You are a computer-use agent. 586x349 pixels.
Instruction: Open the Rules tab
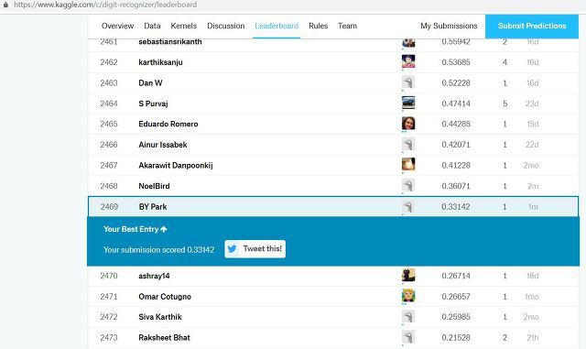[318, 26]
